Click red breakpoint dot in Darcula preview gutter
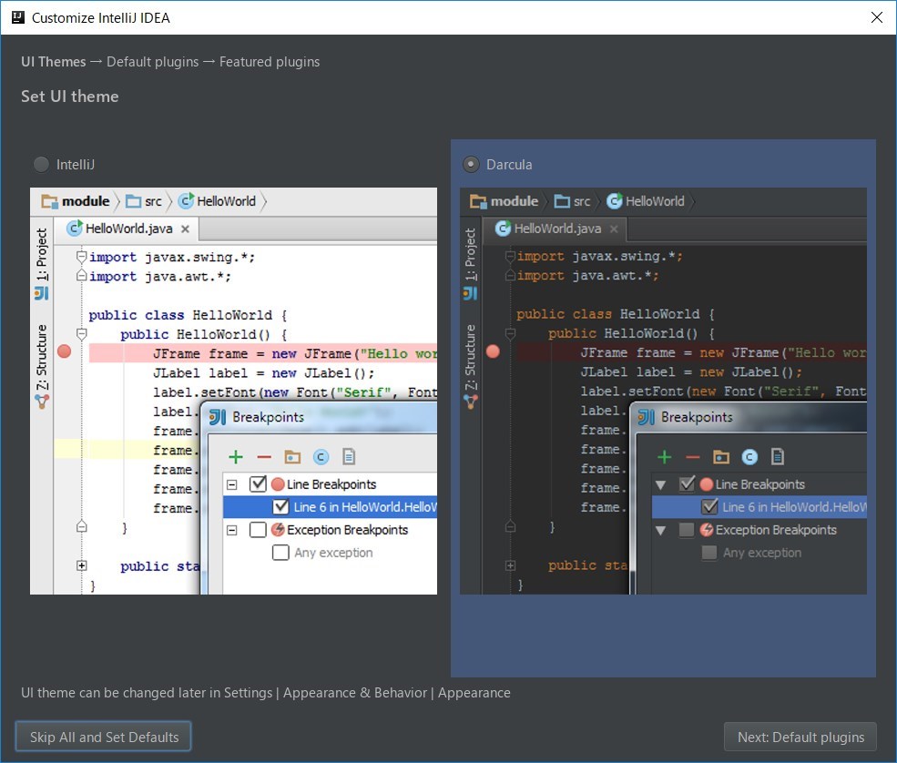897x763 pixels. coord(493,351)
